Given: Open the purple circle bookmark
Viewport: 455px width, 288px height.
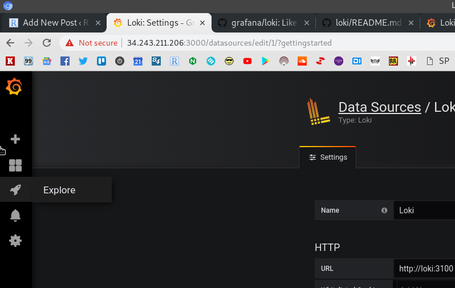Looking at the screenshot, I should [x=339, y=61].
